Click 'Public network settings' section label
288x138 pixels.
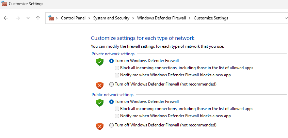click(x=112, y=95)
